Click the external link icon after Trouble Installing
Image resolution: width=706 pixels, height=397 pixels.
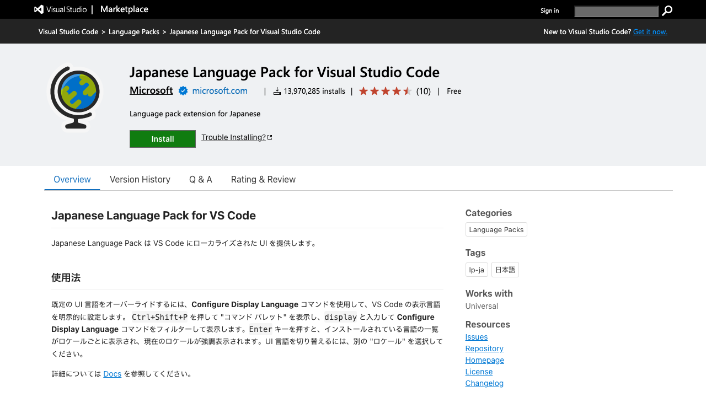click(269, 136)
